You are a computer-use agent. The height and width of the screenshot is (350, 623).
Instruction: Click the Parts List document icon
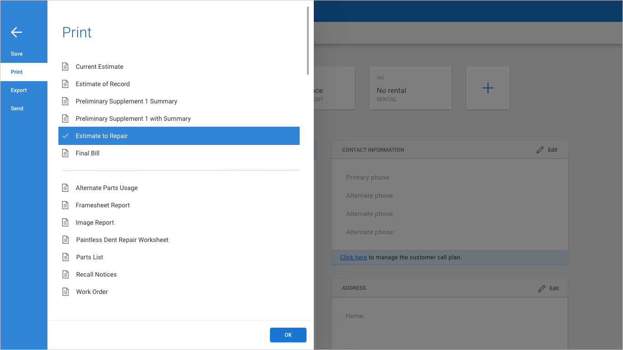coord(66,257)
